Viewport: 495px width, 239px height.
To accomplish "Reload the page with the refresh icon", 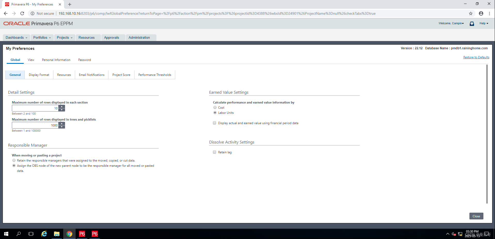I will (x=22, y=13).
